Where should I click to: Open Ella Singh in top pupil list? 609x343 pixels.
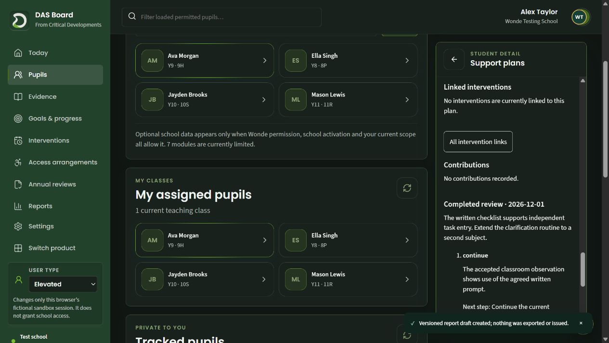point(348,60)
